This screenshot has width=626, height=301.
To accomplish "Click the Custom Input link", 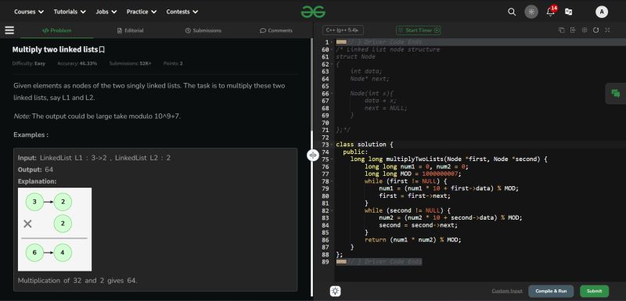I will pos(507,291).
